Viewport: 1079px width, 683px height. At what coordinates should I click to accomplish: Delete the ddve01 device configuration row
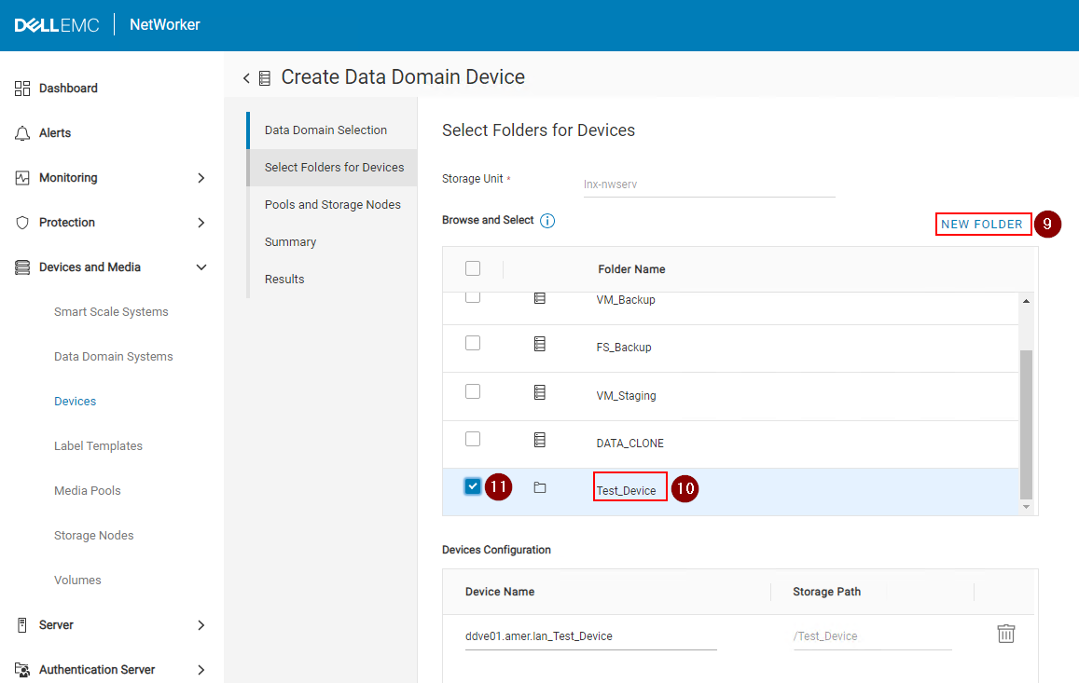pyautogui.click(x=1005, y=633)
